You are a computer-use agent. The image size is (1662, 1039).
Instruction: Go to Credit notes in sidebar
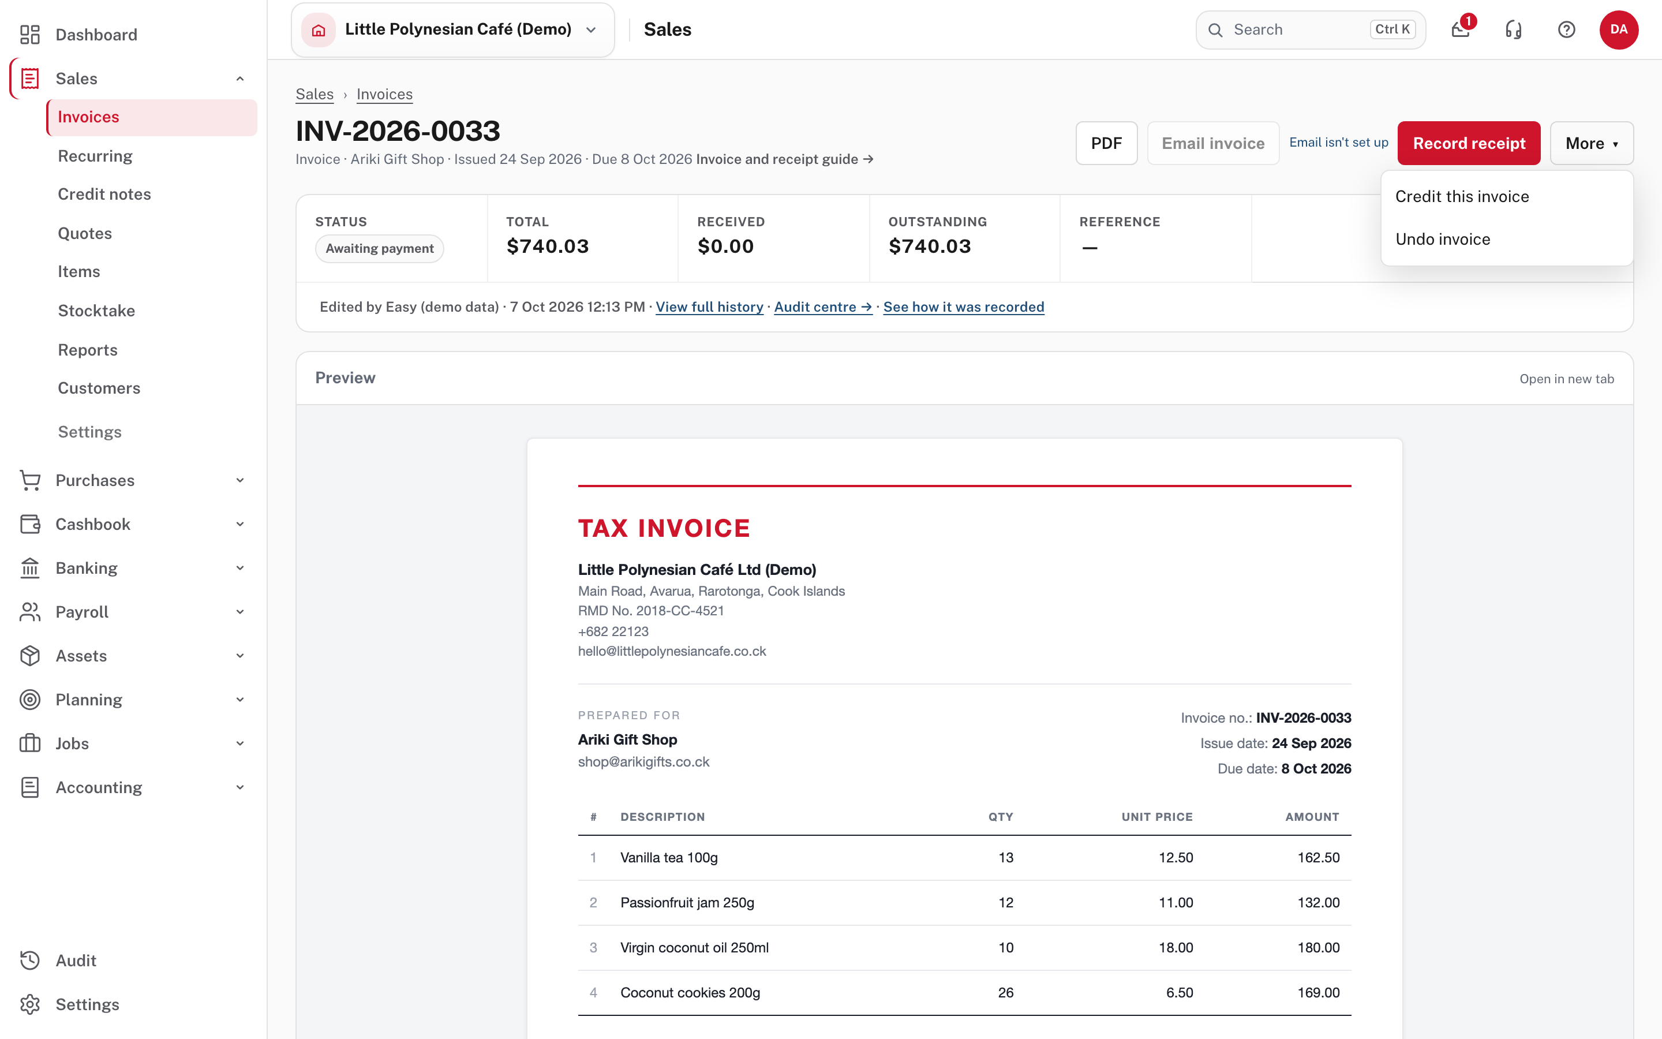point(104,194)
